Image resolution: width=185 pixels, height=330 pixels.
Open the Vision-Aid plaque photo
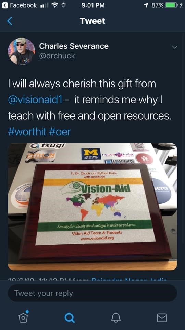92,207
